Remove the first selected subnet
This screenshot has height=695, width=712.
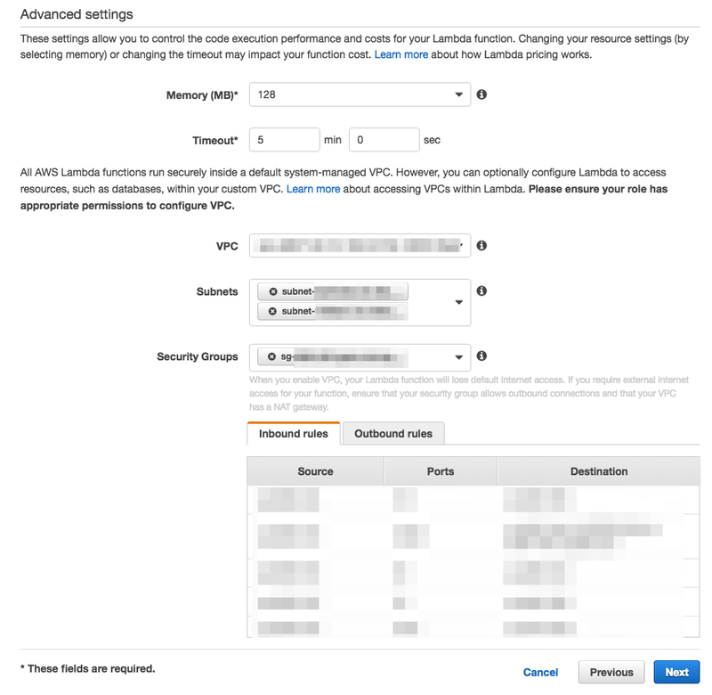(275, 290)
